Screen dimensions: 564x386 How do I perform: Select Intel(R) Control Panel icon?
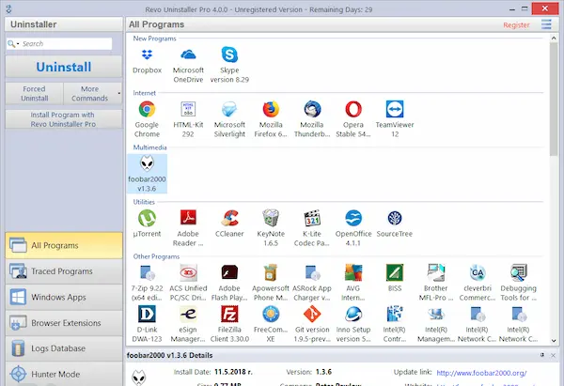point(395,314)
